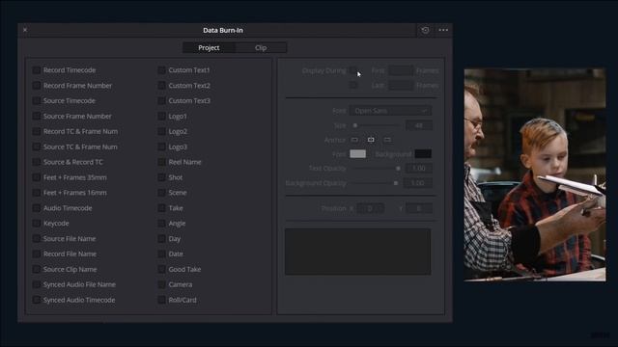Enable the Logo2 checkbox
Image resolution: width=618 pixels, height=347 pixels.
tap(161, 131)
